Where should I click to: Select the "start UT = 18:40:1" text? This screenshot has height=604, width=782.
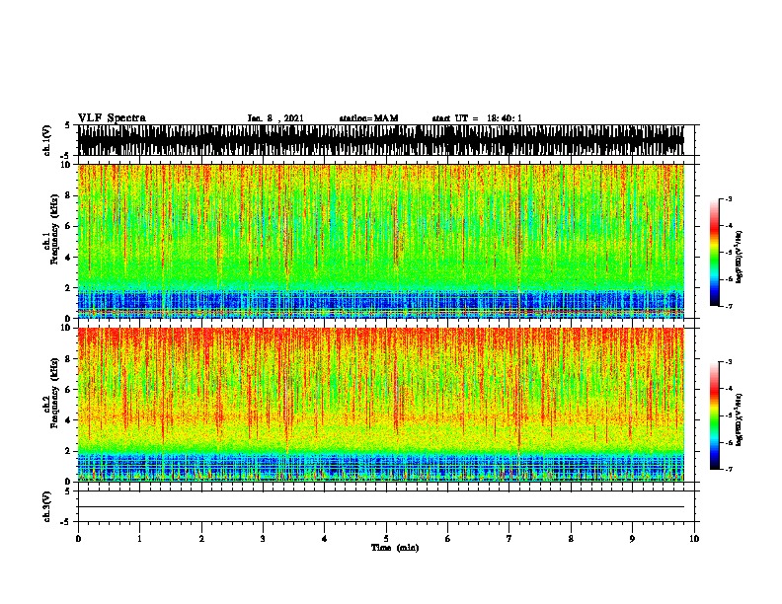point(477,118)
